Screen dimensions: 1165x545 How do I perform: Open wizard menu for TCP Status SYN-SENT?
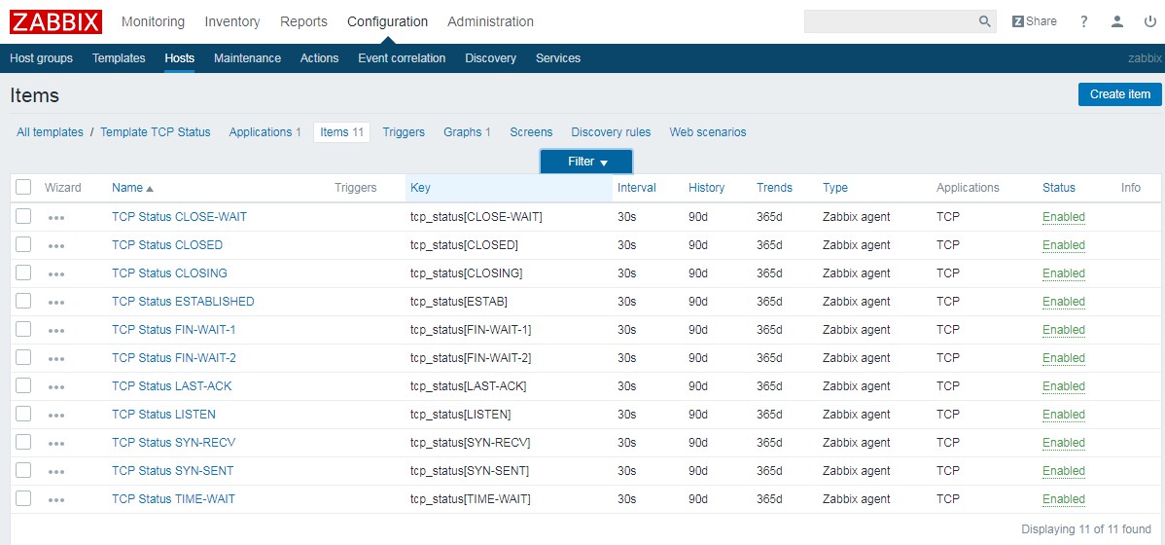coord(56,471)
